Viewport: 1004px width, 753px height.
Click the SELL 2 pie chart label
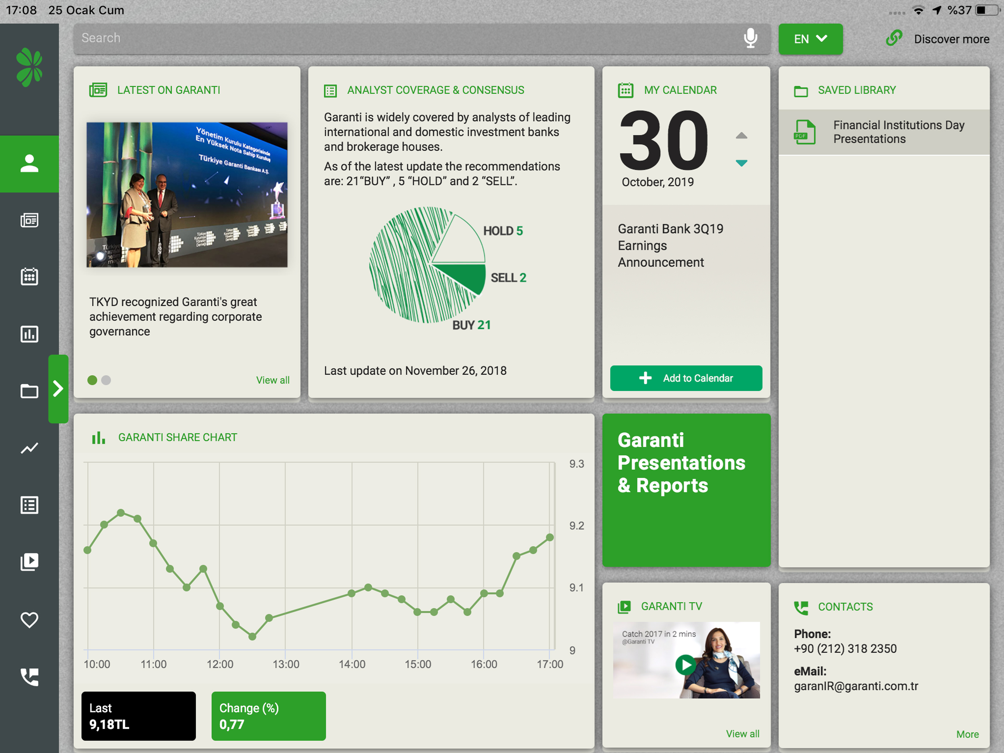point(508,278)
